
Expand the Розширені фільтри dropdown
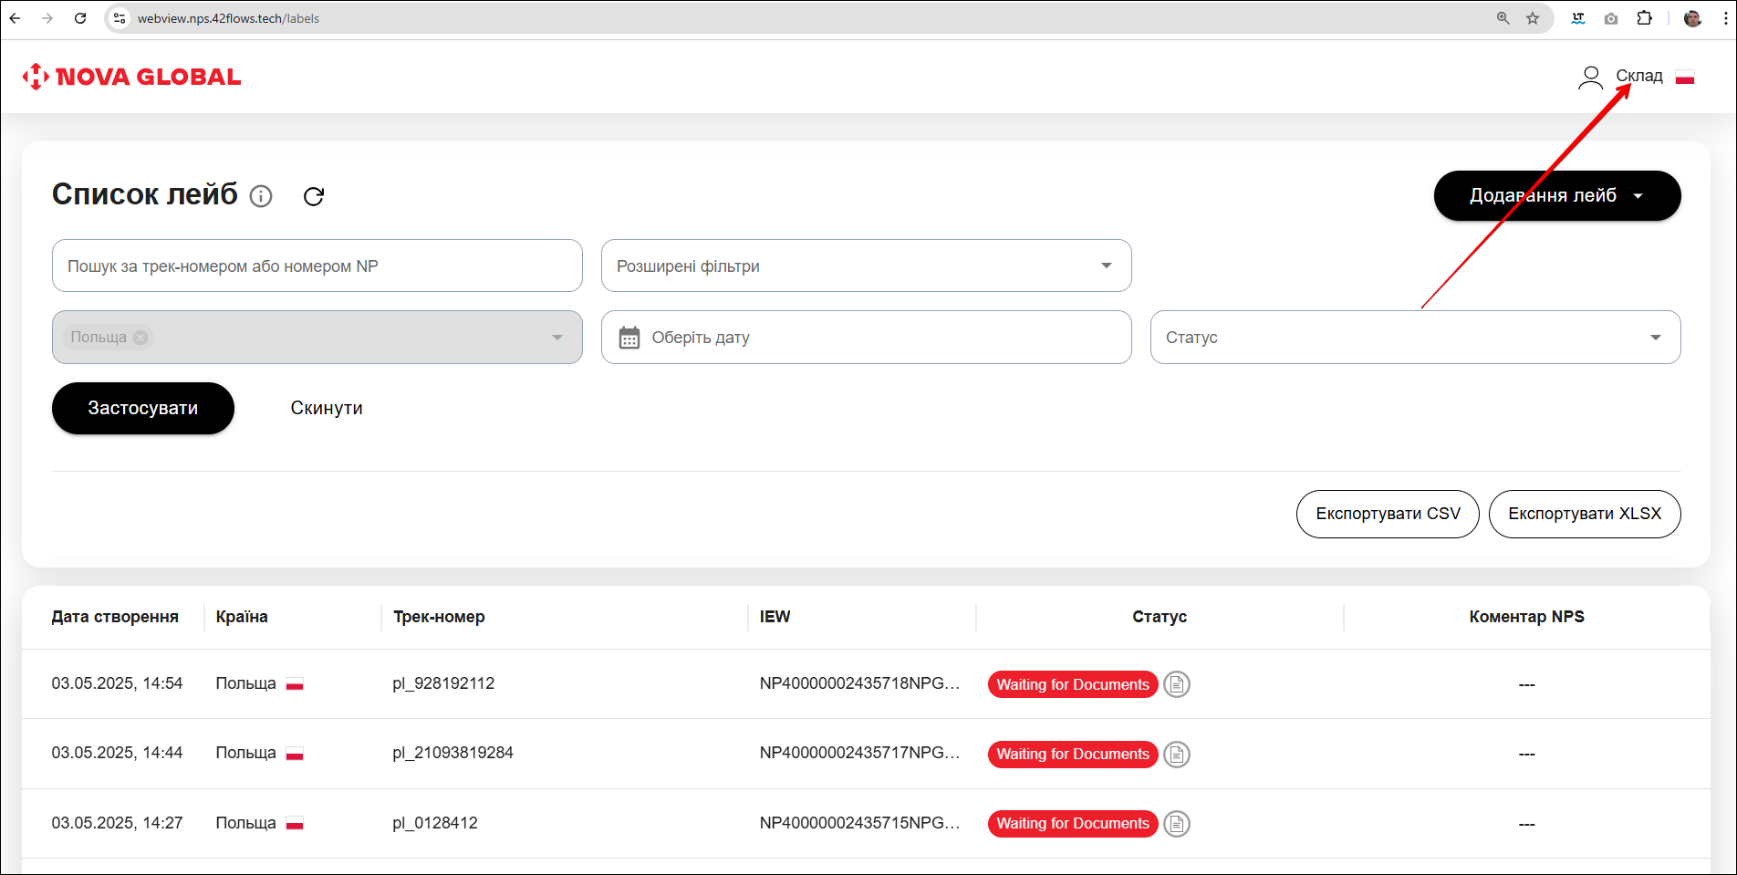tap(866, 266)
